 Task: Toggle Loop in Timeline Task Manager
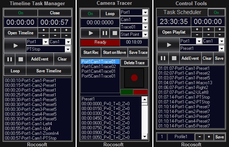15,71
